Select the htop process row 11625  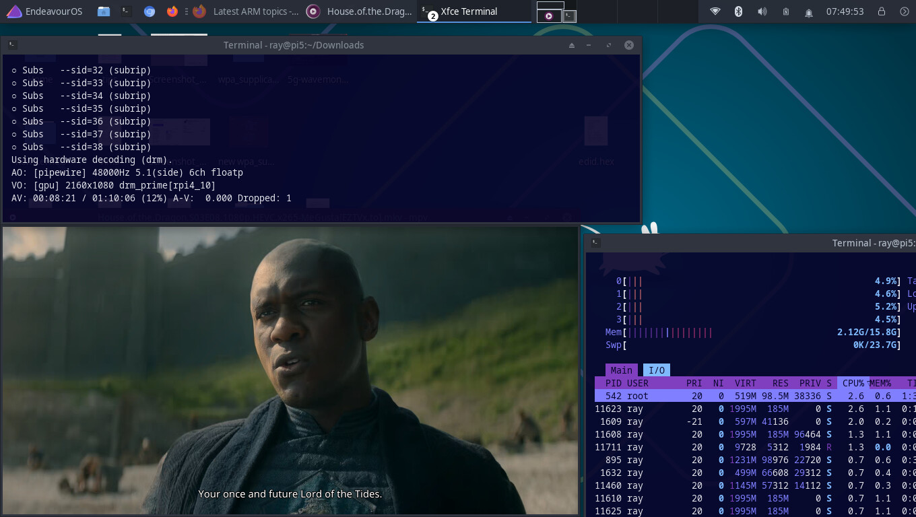click(x=755, y=511)
